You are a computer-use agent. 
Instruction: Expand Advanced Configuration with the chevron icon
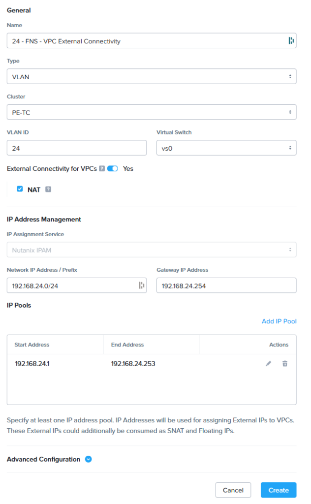(89, 459)
